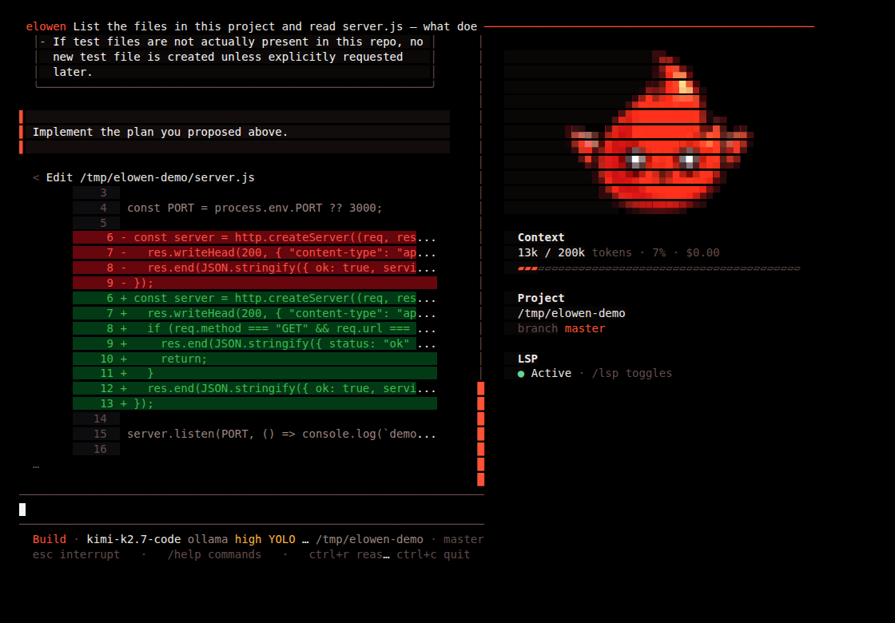Click the Build mode label
895x623 pixels.
49,539
